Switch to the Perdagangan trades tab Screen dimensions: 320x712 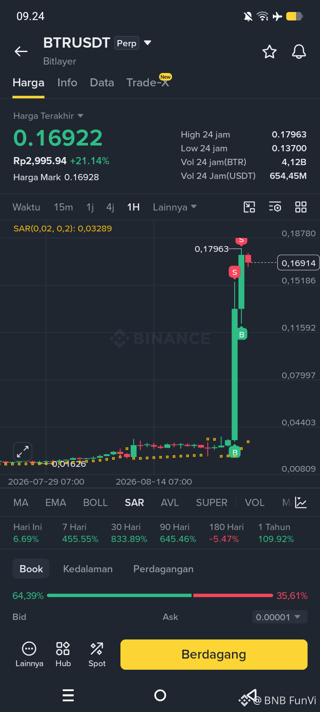tap(163, 569)
